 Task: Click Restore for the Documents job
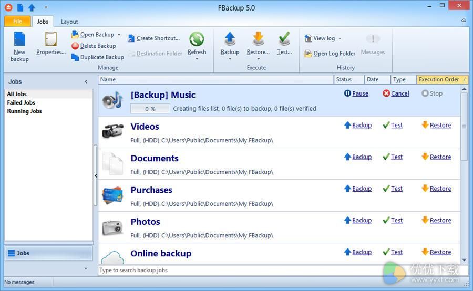tap(436, 157)
